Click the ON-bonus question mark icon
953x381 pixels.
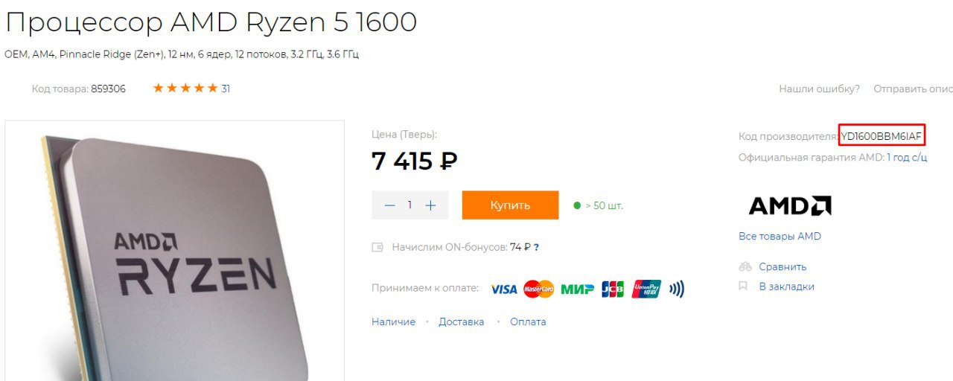pos(536,247)
